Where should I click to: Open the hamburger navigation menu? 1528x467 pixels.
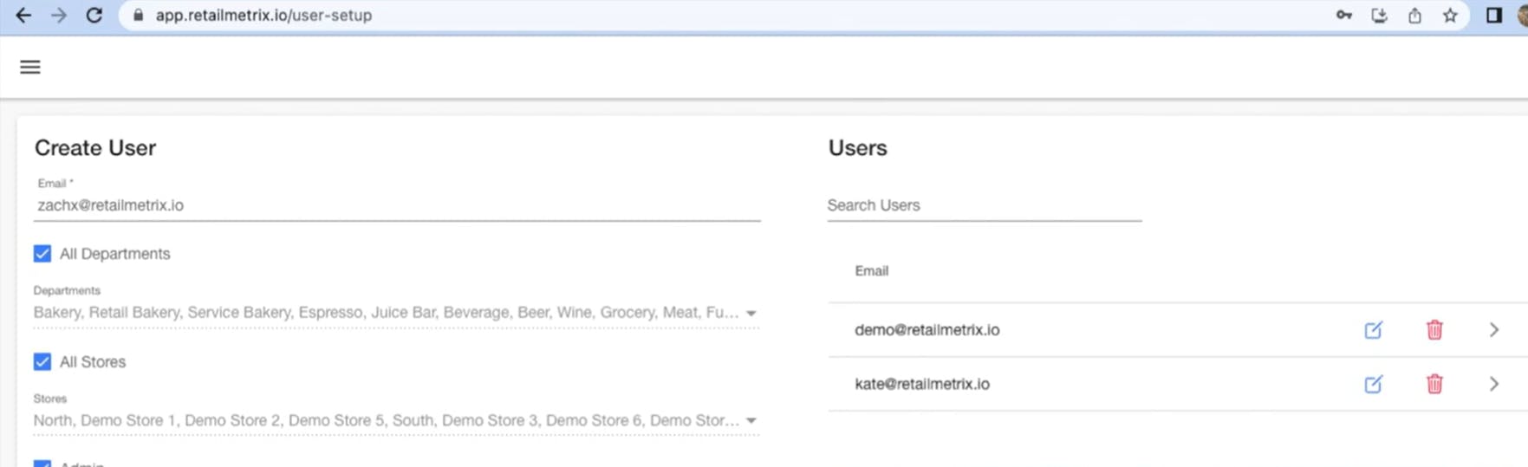(30, 68)
